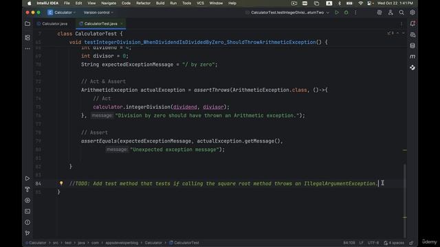Show more tool windows ellipsis

(x=27, y=49)
